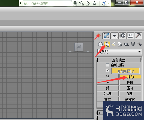Select the Geometry sphere category icon
This screenshot has height=120, width=144.
tap(100, 44)
